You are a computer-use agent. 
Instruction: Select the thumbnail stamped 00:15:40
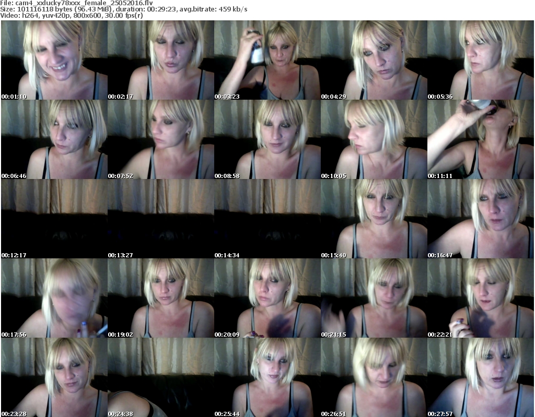pyautogui.click(x=374, y=219)
